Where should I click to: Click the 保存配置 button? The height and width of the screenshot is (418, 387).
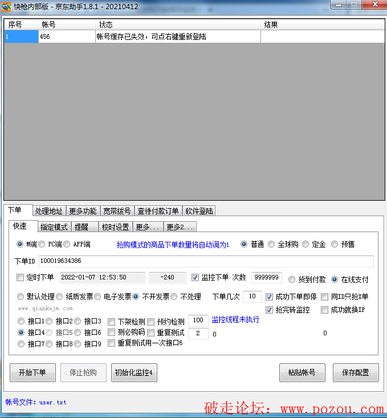pos(356,372)
